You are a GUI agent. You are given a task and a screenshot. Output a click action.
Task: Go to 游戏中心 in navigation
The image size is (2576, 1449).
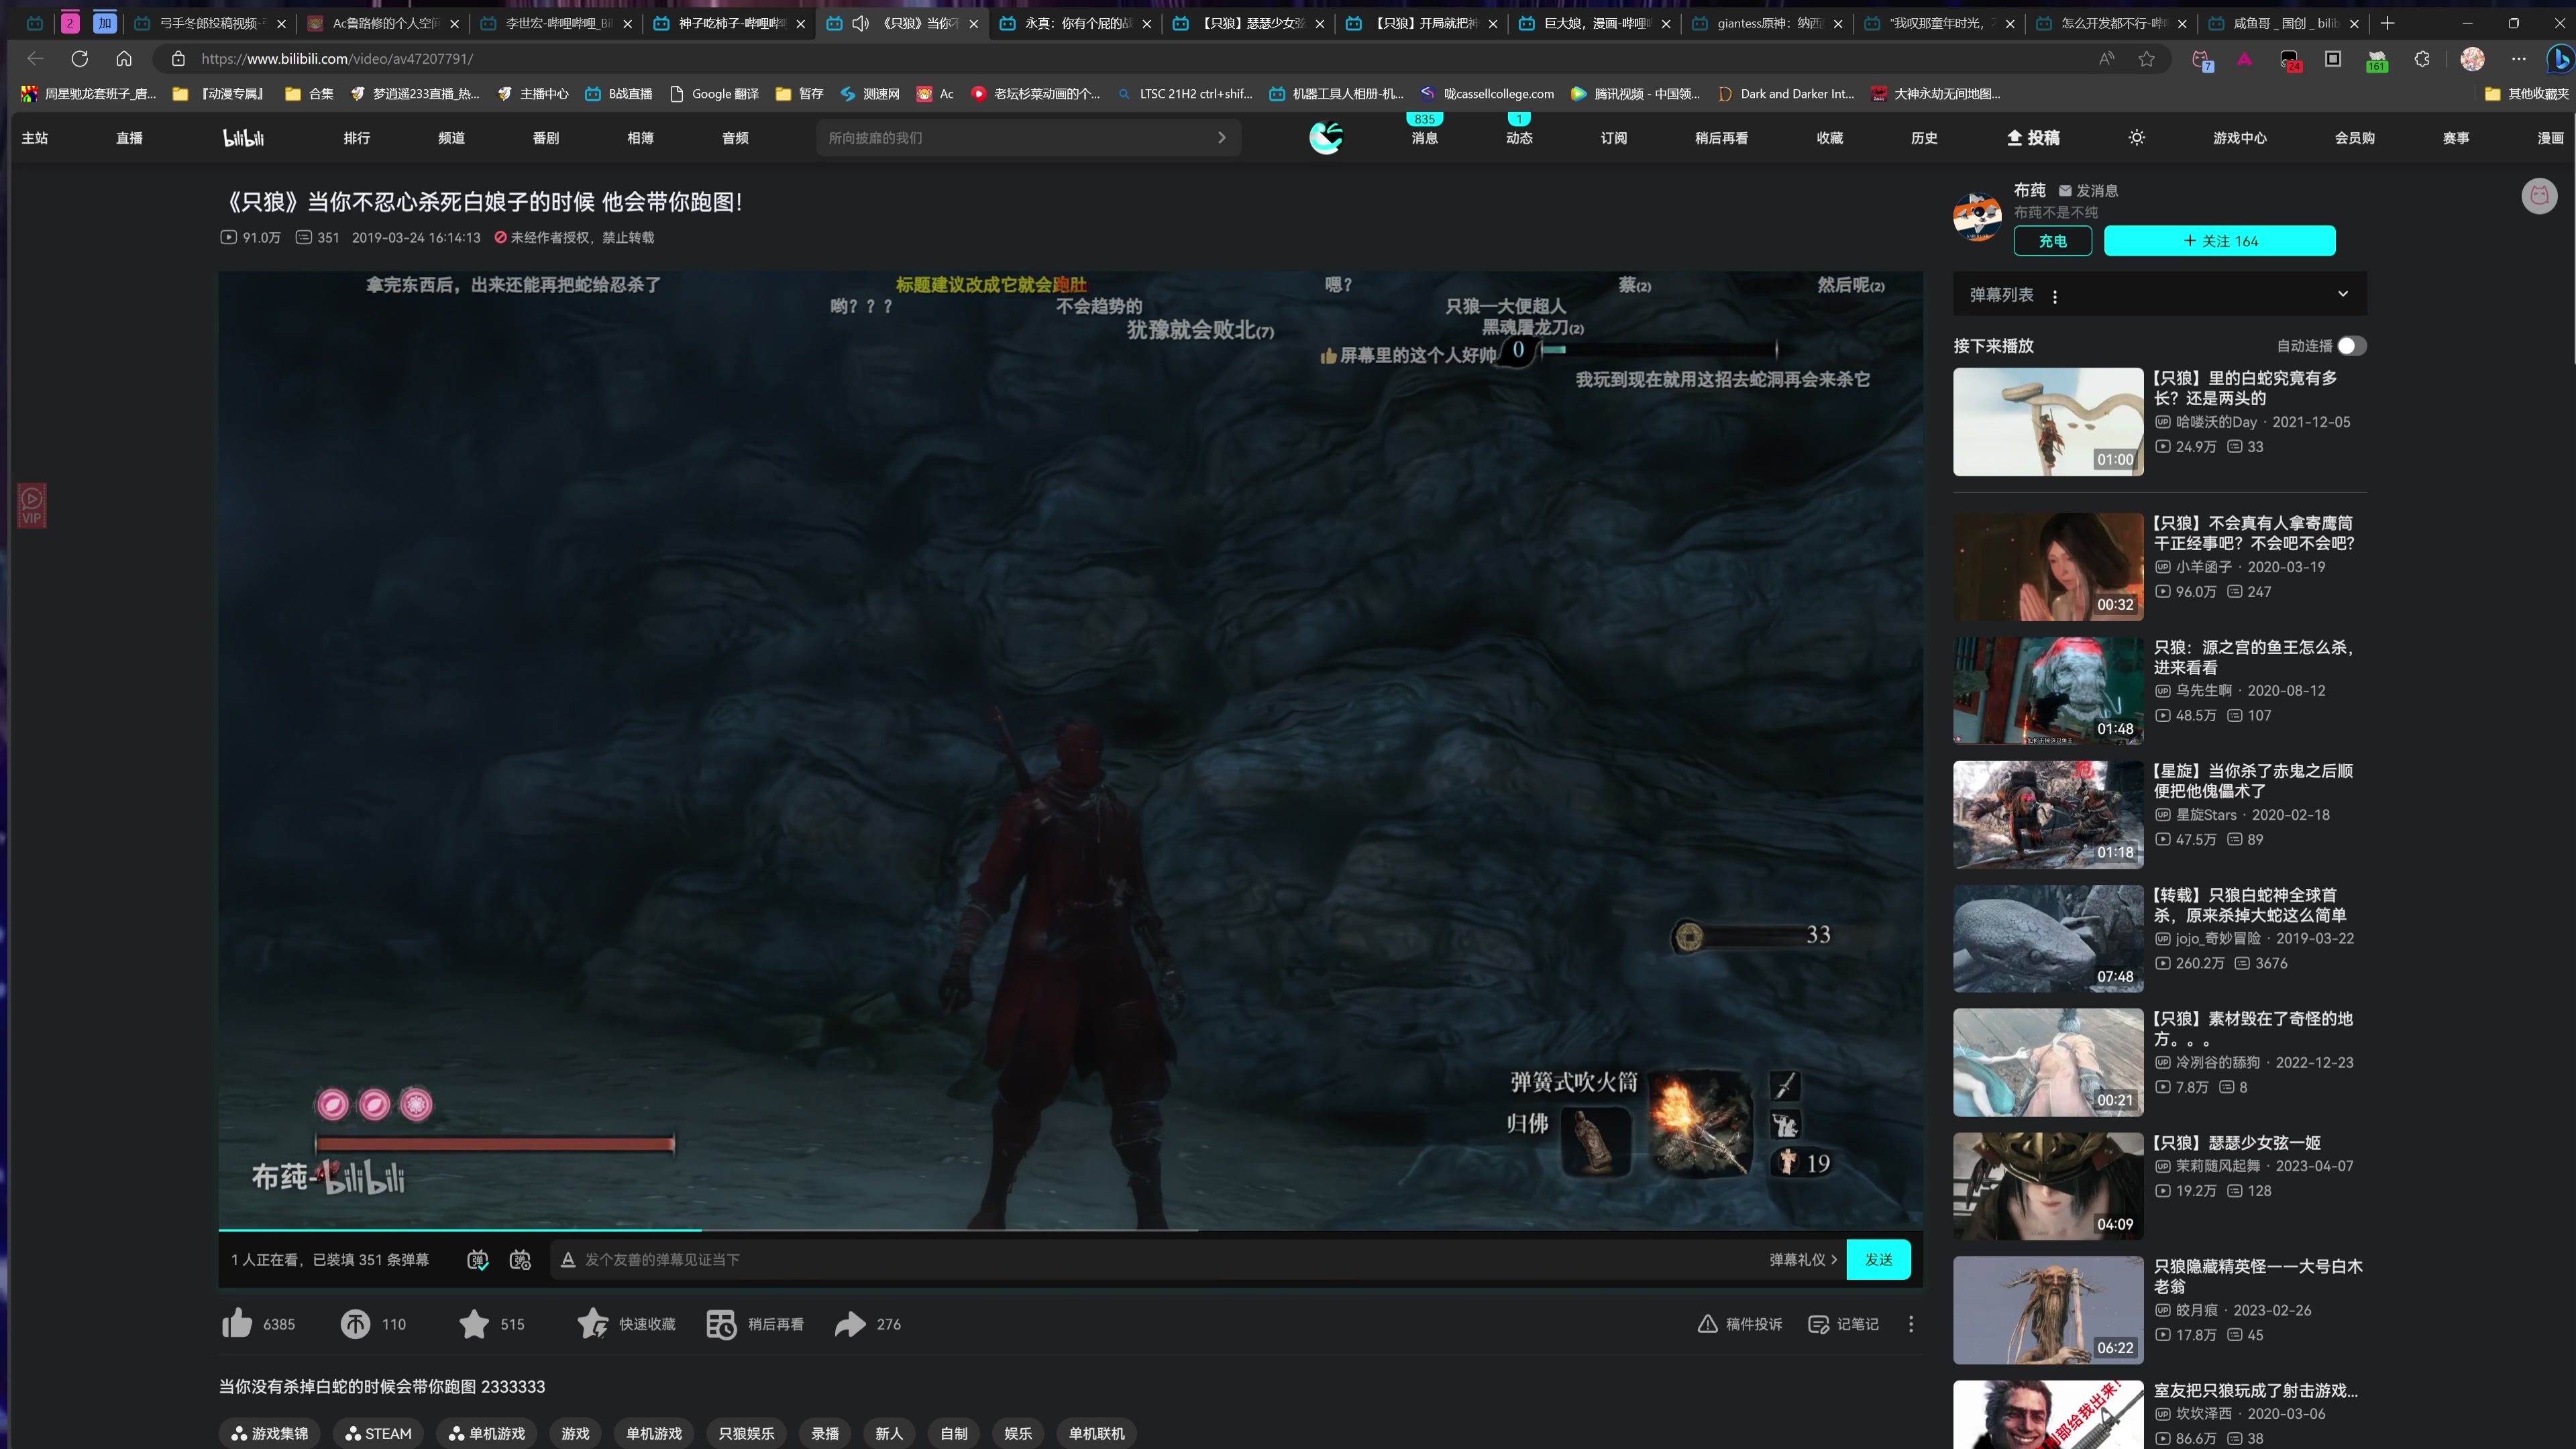[2239, 138]
